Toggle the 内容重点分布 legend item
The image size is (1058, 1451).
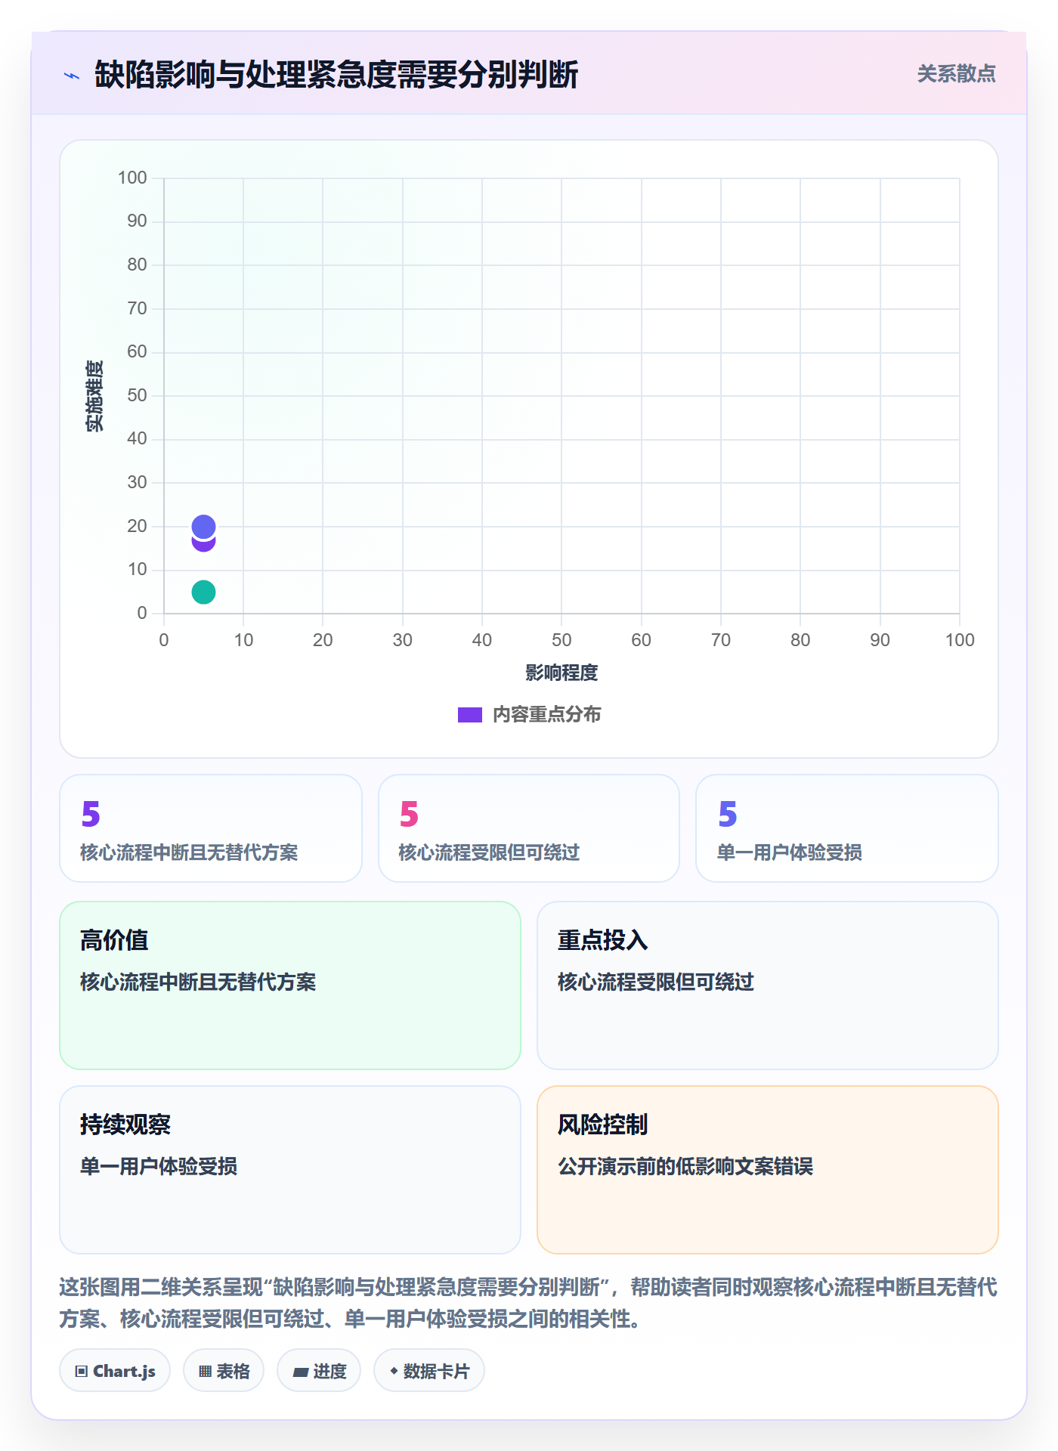point(529,714)
